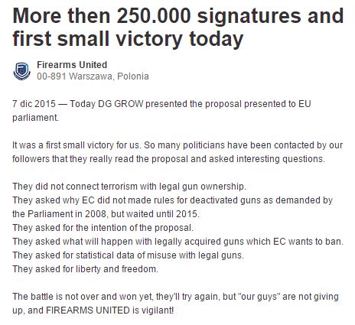Click the line starting 'followers that they really read'
Screen dimensions: 355x325
[x=168, y=159]
